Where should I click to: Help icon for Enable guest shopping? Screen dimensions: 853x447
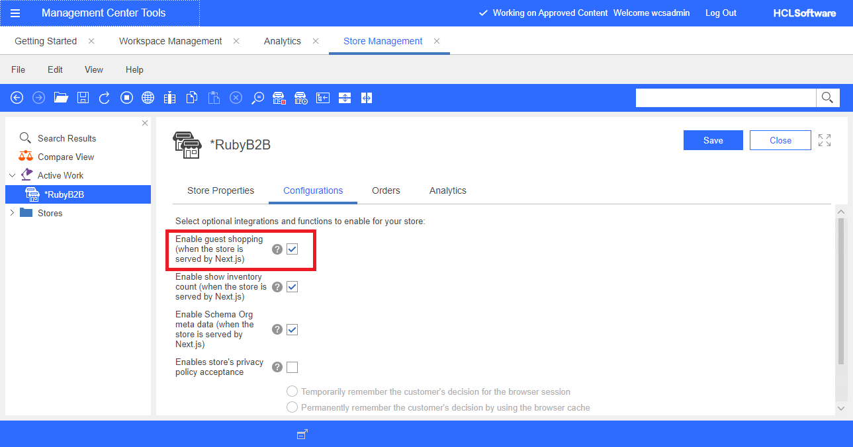click(x=277, y=249)
